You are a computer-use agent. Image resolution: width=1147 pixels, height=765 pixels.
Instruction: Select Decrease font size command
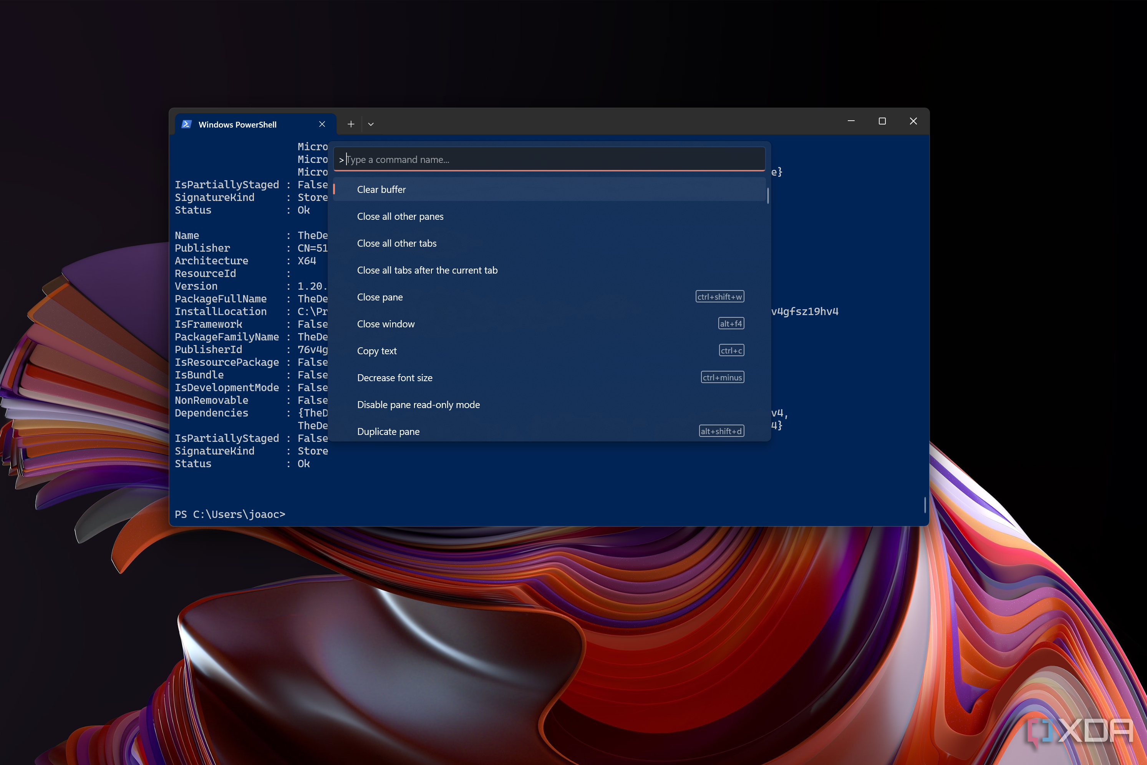pyautogui.click(x=394, y=377)
